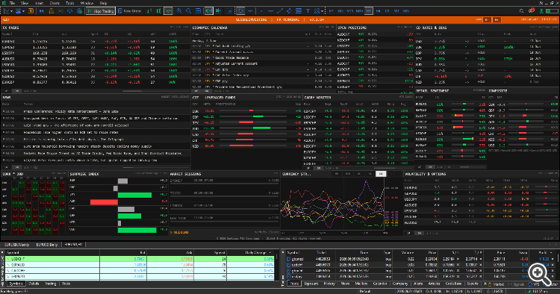
Task: Tile chart windows using grid icon
Action: [x=198, y=11]
